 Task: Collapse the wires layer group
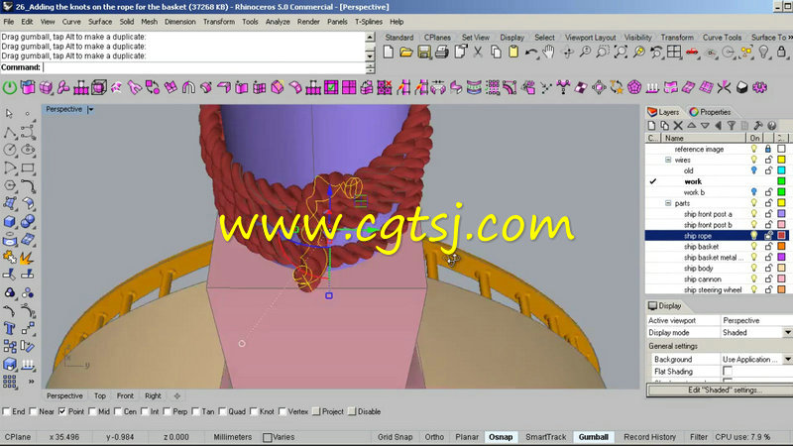668,160
